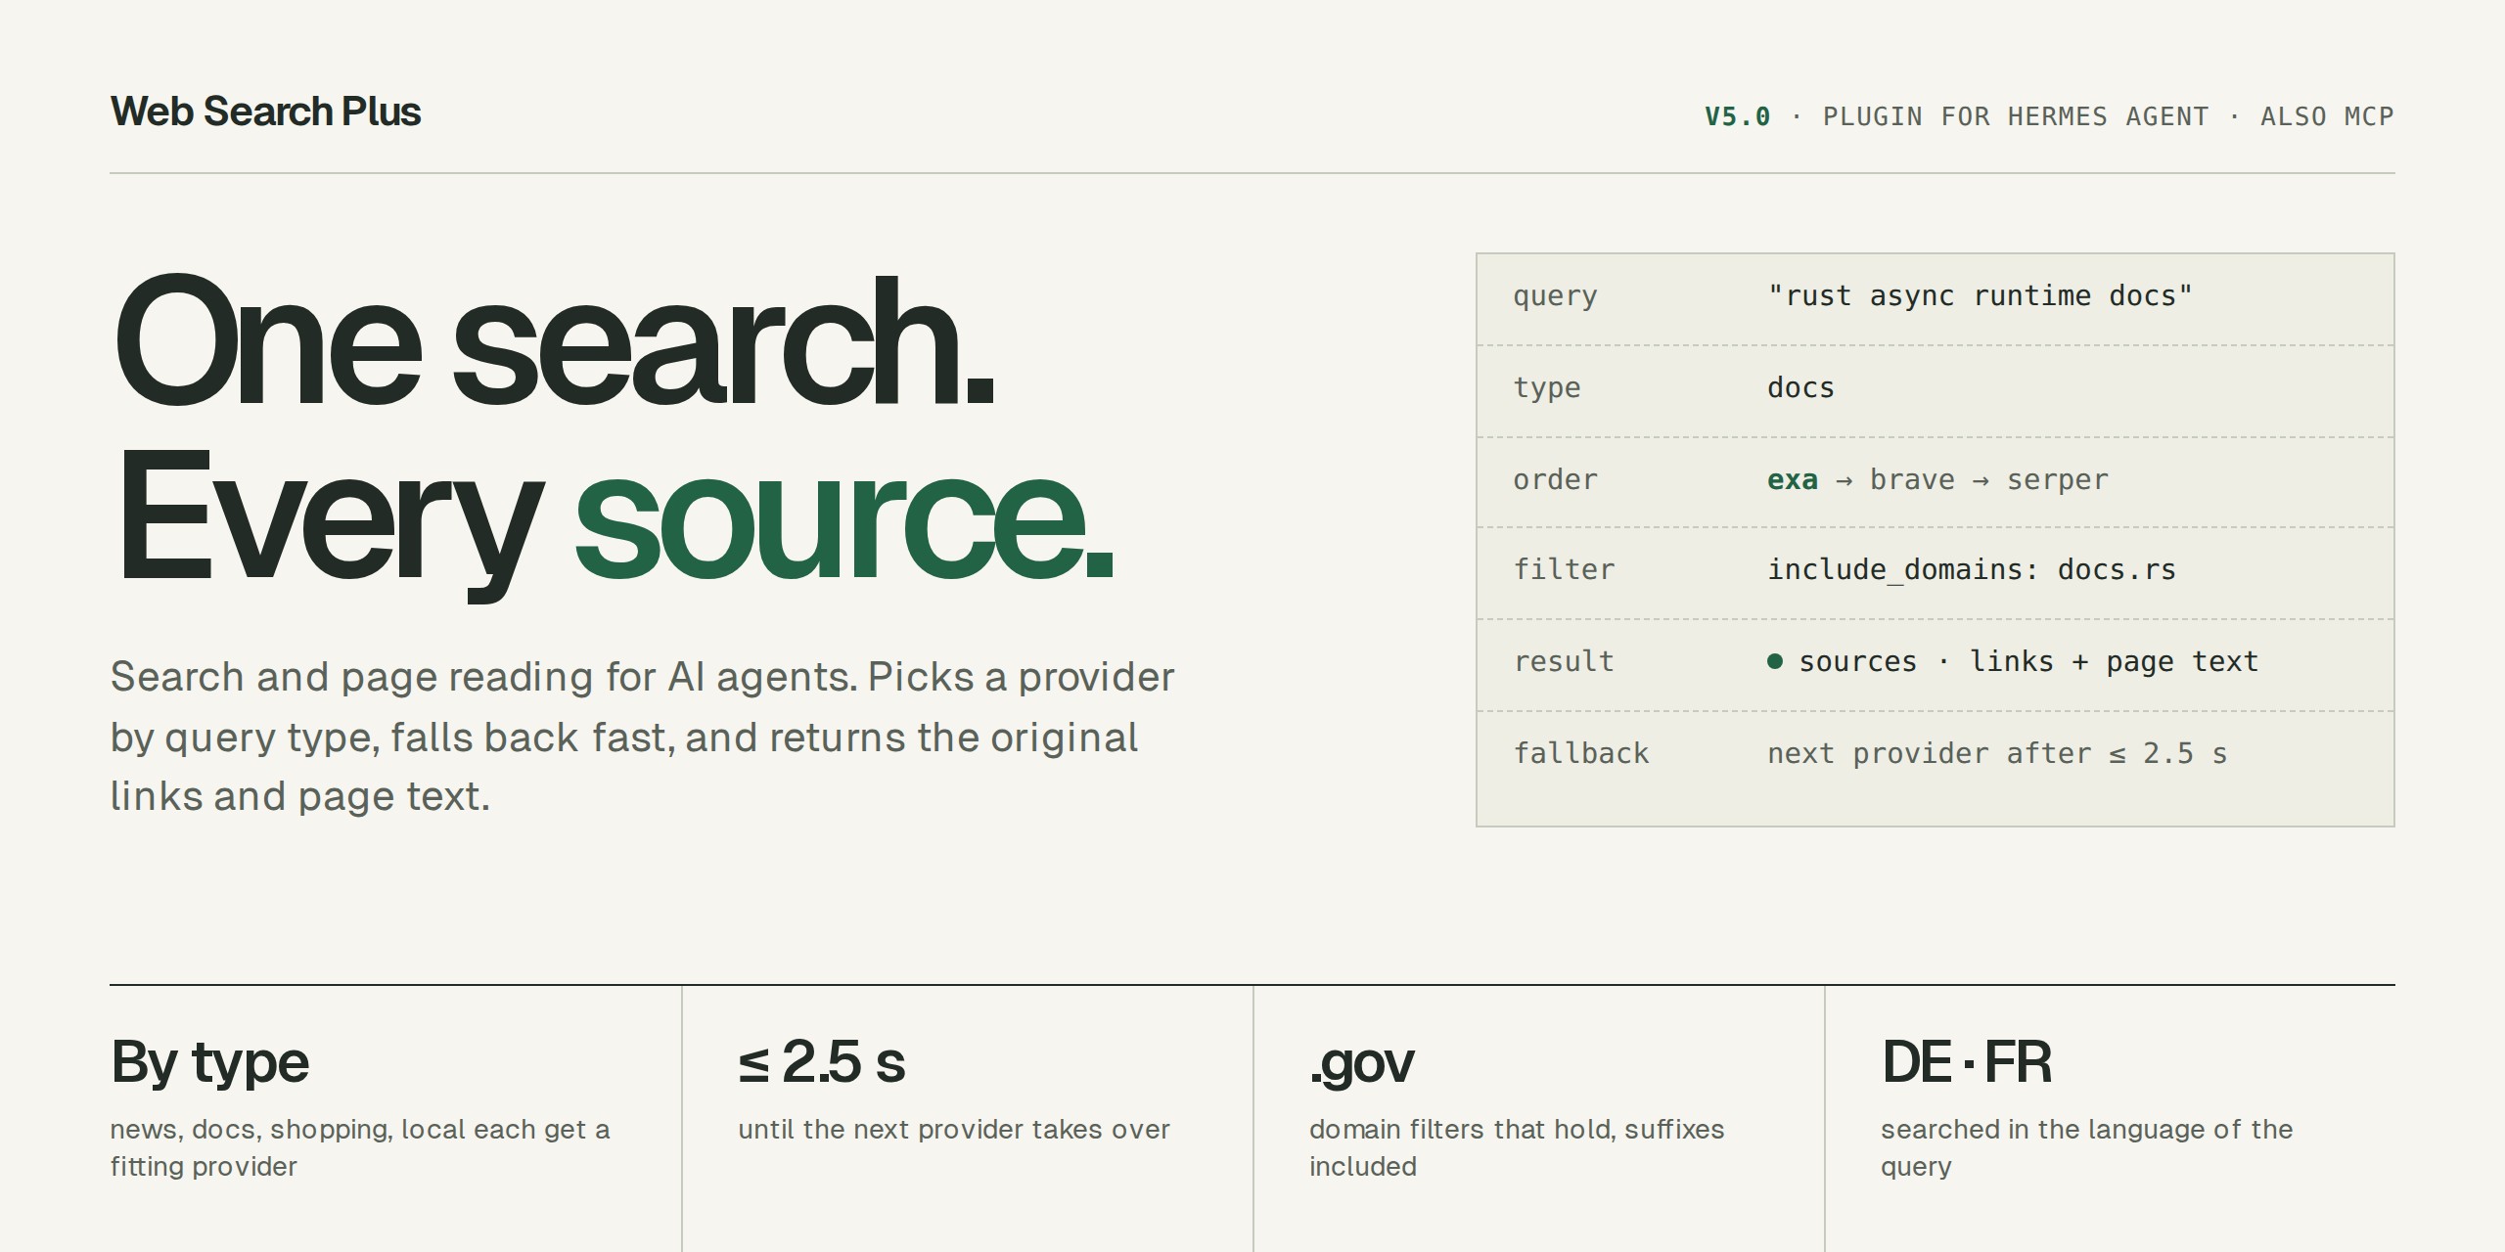Click the value "rust async runtime docs"
This screenshot has width=2505, height=1252.
[1980, 295]
